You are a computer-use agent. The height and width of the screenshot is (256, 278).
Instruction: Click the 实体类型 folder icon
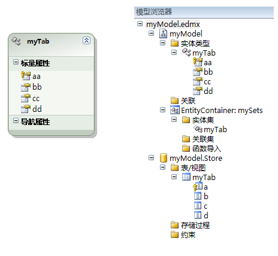[174, 43]
